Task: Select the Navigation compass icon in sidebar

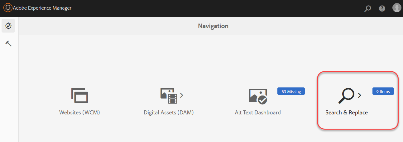Action: coord(8,26)
